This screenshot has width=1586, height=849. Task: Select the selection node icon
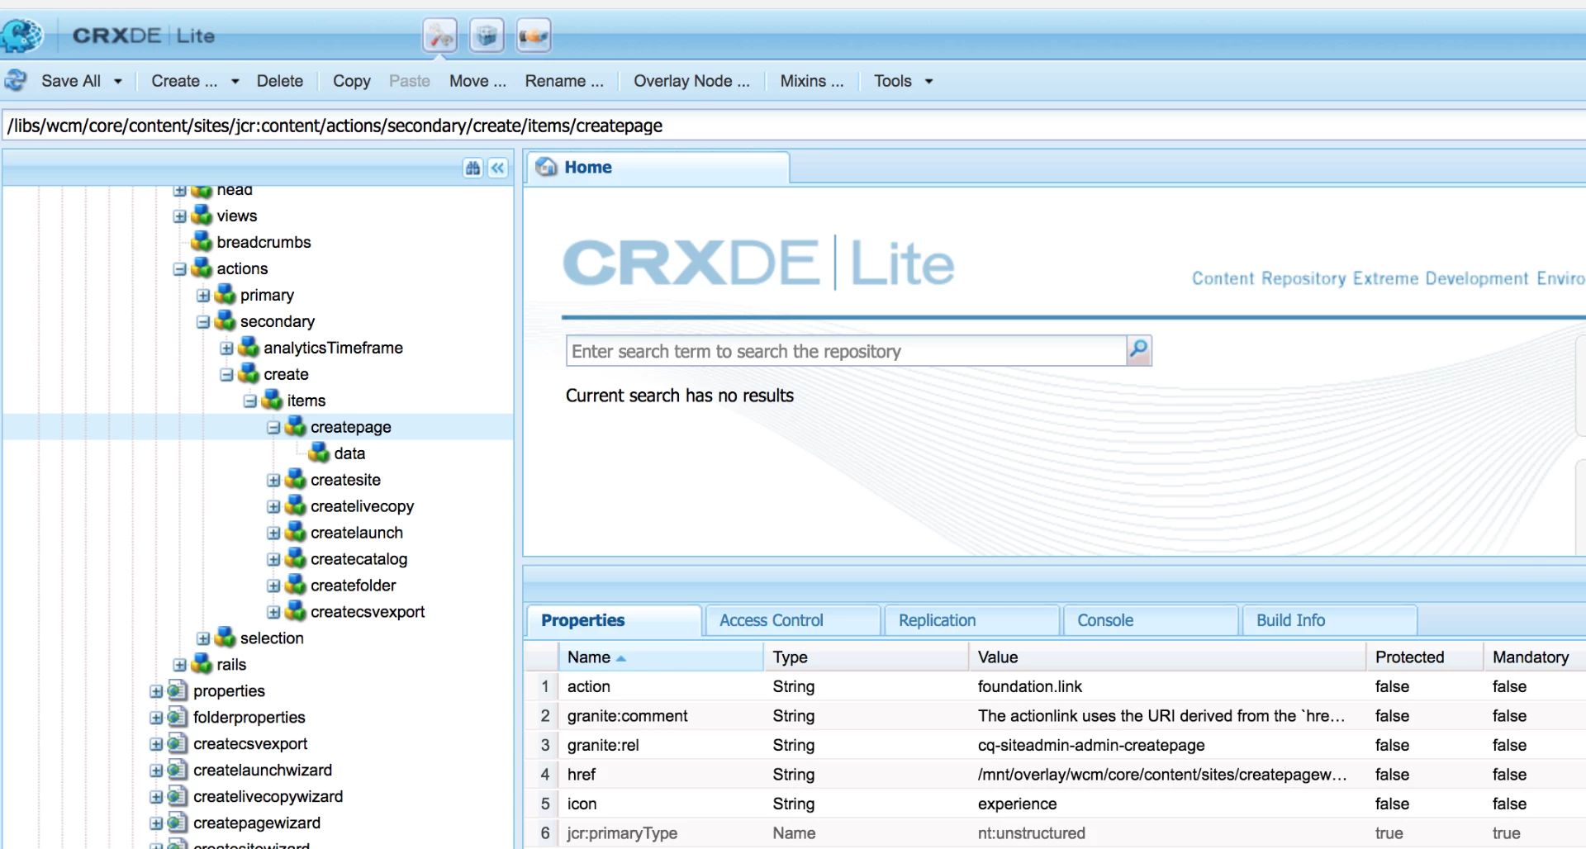point(226,638)
